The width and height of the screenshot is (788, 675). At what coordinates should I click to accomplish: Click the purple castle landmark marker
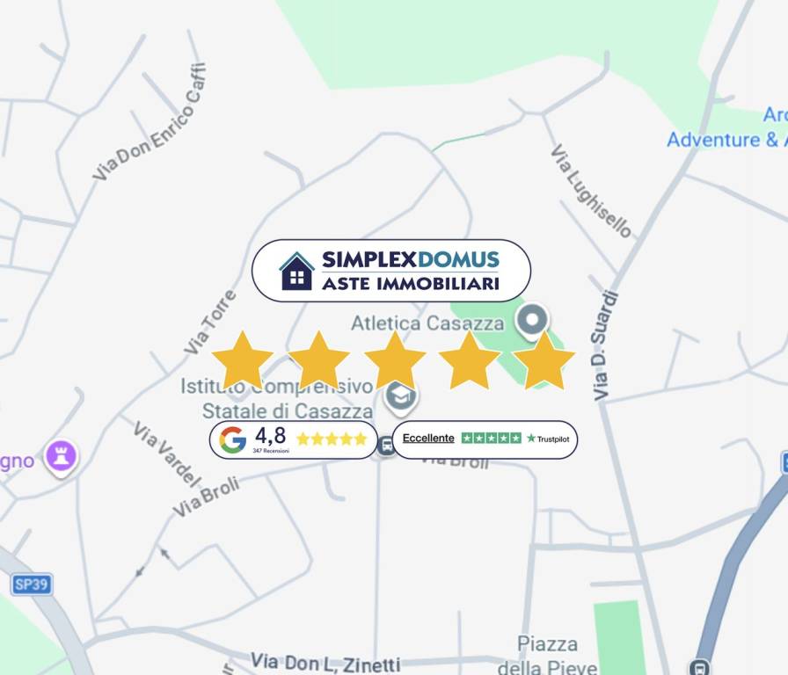coord(61,457)
